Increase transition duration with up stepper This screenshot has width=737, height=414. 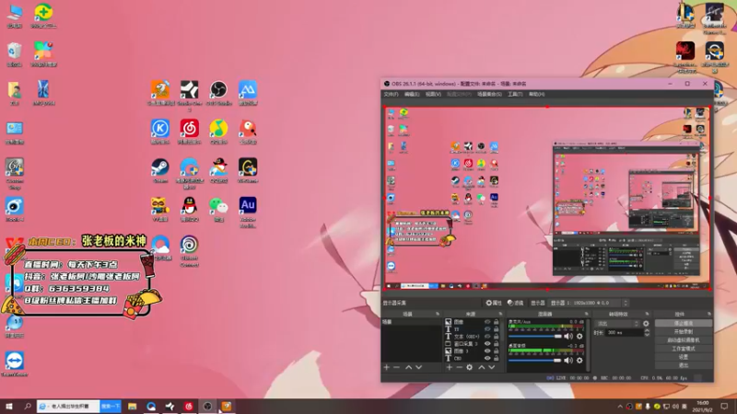click(647, 330)
